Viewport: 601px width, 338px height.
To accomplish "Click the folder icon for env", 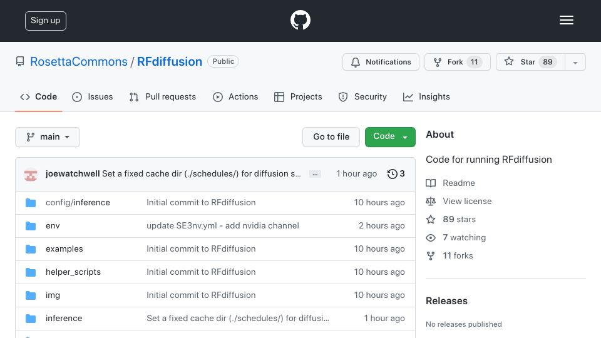I will 31,226.
